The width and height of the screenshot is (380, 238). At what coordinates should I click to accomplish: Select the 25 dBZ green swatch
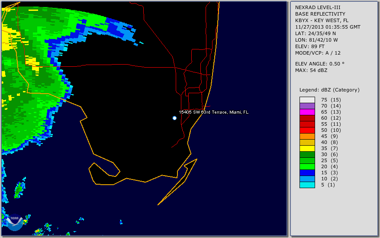pos(307,160)
